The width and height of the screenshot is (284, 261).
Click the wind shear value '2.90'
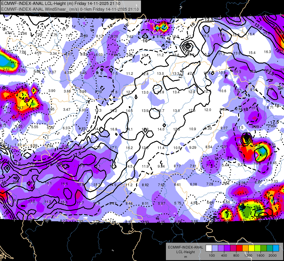click(x=7, y=51)
